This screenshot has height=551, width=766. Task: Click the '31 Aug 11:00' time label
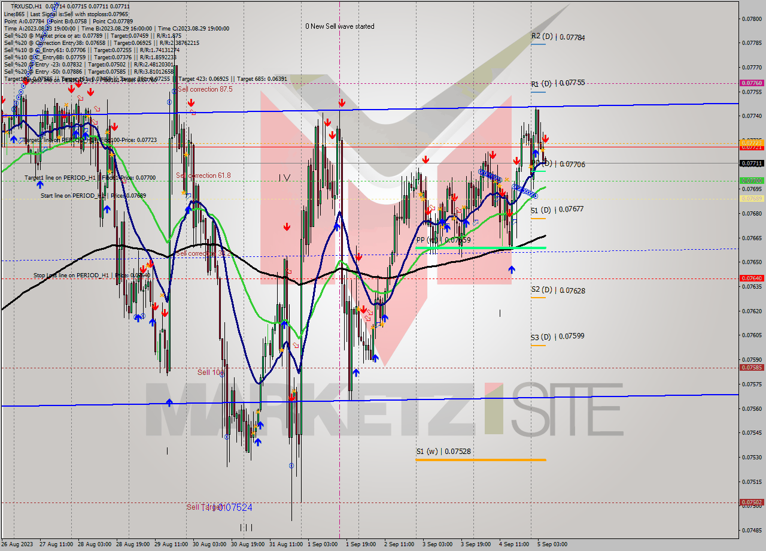click(286, 544)
